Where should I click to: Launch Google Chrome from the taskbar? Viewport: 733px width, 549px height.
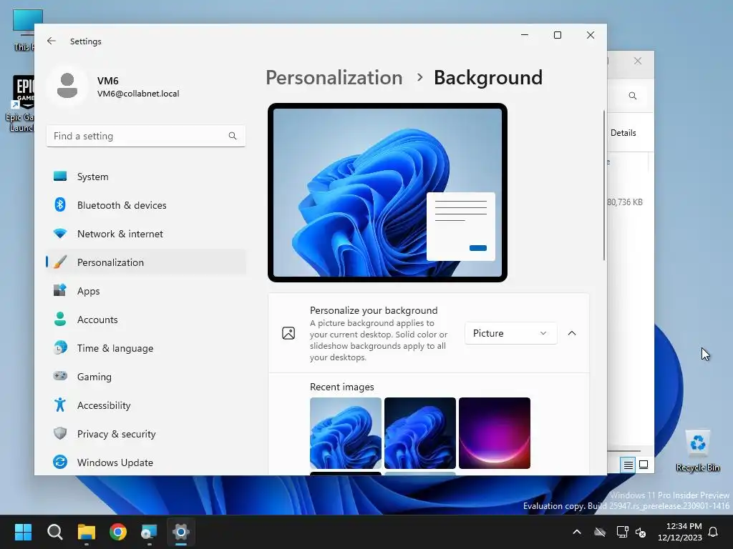coord(118,532)
